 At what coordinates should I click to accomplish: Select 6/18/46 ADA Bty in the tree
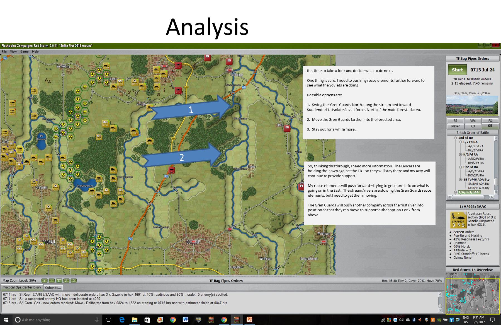(479, 188)
